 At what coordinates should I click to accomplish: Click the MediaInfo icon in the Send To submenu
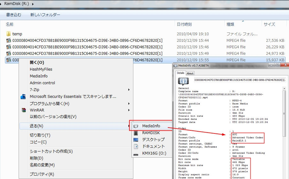(136, 126)
